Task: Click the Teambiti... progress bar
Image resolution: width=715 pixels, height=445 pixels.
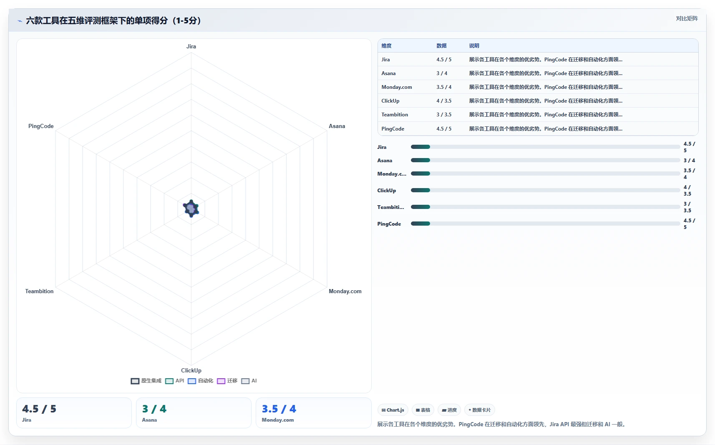Action: pyautogui.click(x=545, y=207)
